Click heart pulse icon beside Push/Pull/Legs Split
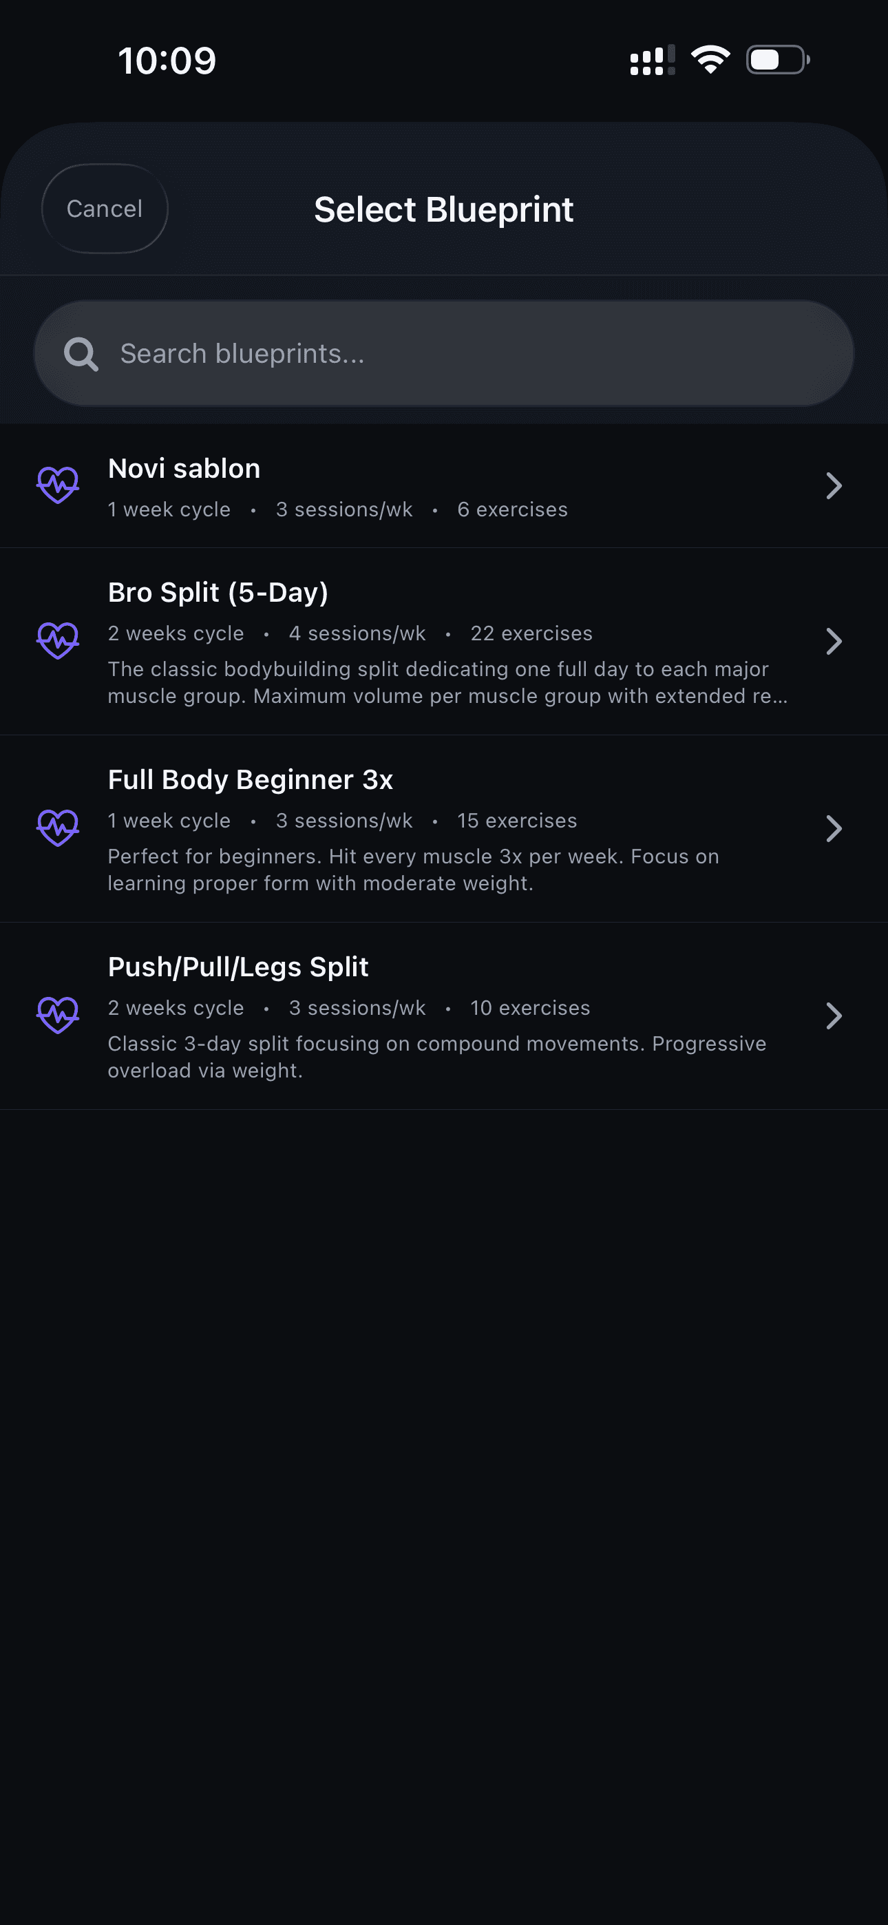Screen dimensions: 888x1925 click(x=58, y=1016)
